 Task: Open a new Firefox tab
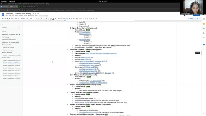pyautogui.click(x=38, y=7)
